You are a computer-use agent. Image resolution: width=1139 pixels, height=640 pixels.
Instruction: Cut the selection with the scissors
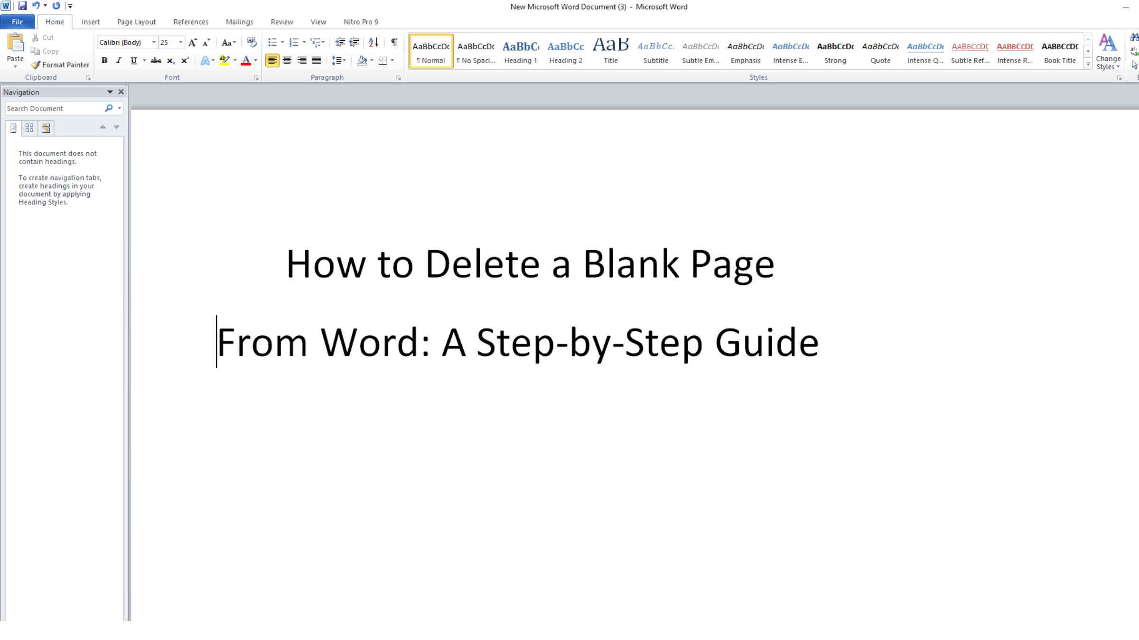tap(43, 37)
